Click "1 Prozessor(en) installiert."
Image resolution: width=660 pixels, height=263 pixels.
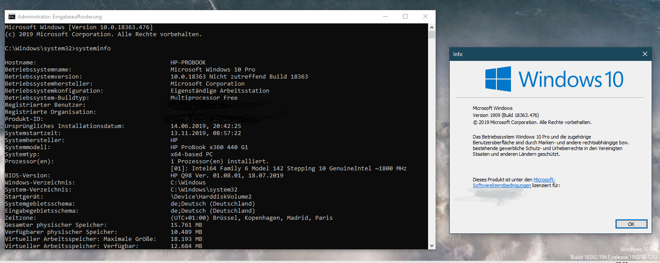(220, 162)
